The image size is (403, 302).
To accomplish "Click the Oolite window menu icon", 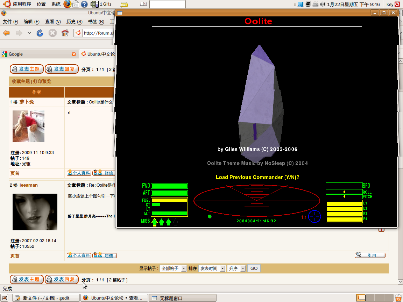I will (120, 13).
